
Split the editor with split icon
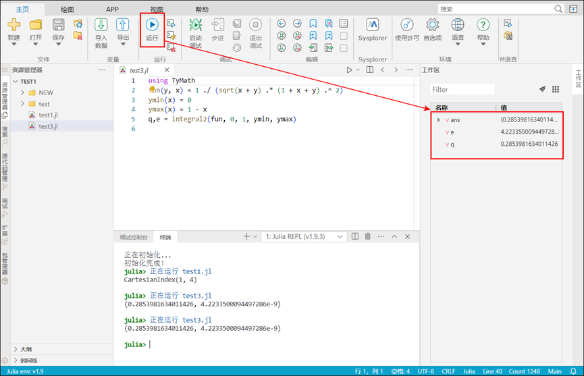369,70
